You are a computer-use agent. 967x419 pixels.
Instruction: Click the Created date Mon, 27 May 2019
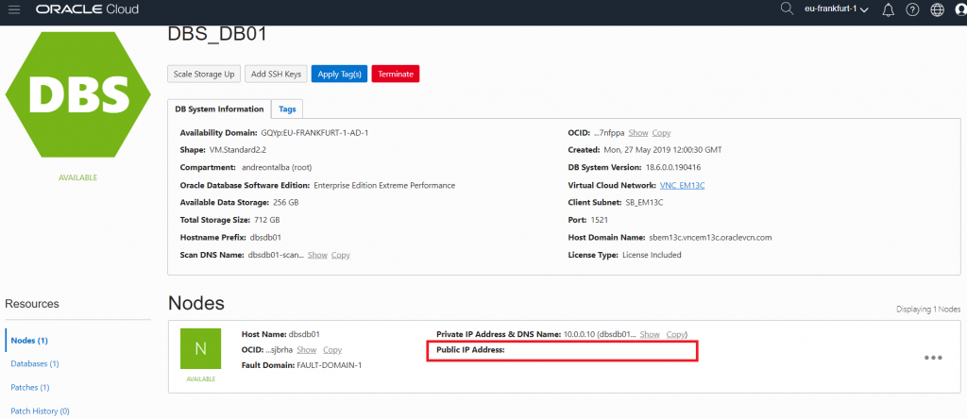[x=663, y=150]
